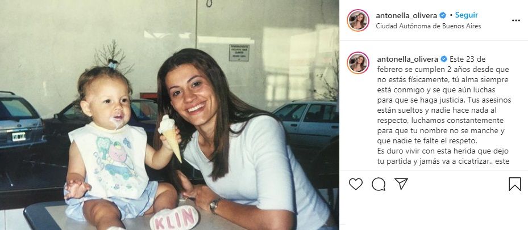
Task: Save the post with the bookmark icon
Action: 514,184
